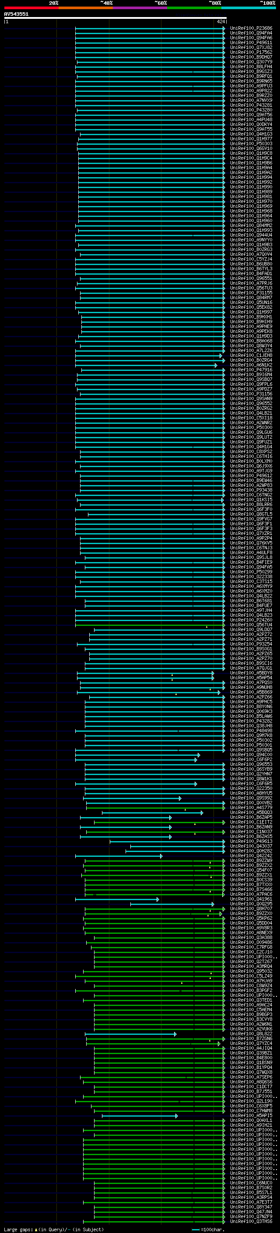This screenshot has width=280, height=1233.
Task: Click the short cyan bar for UniRef100_A5API5
Action: (x=140, y=1116)
